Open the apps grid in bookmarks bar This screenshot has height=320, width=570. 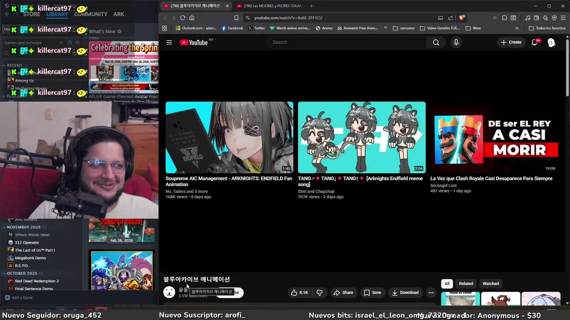tap(164, 28)
